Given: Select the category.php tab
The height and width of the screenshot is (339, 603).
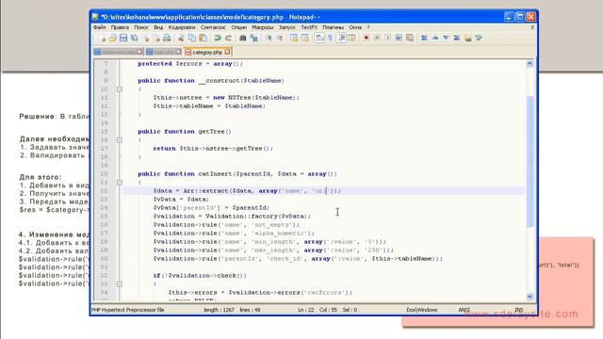Looking at the screenshot, I should [x=207, y=52].
